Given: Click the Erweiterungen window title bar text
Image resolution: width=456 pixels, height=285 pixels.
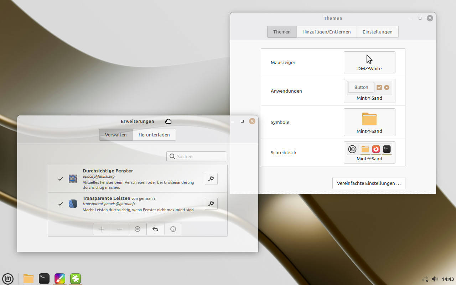Looking at the screenshot, I should point(138,121).
